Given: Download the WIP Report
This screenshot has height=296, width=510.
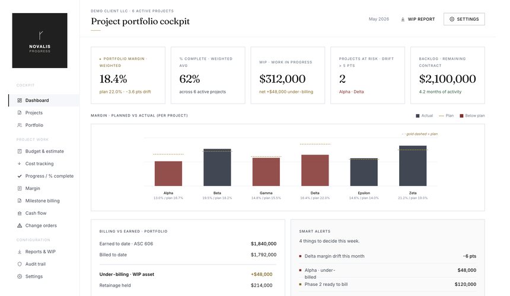Looking at the screenshot, I should pos(417,19).
